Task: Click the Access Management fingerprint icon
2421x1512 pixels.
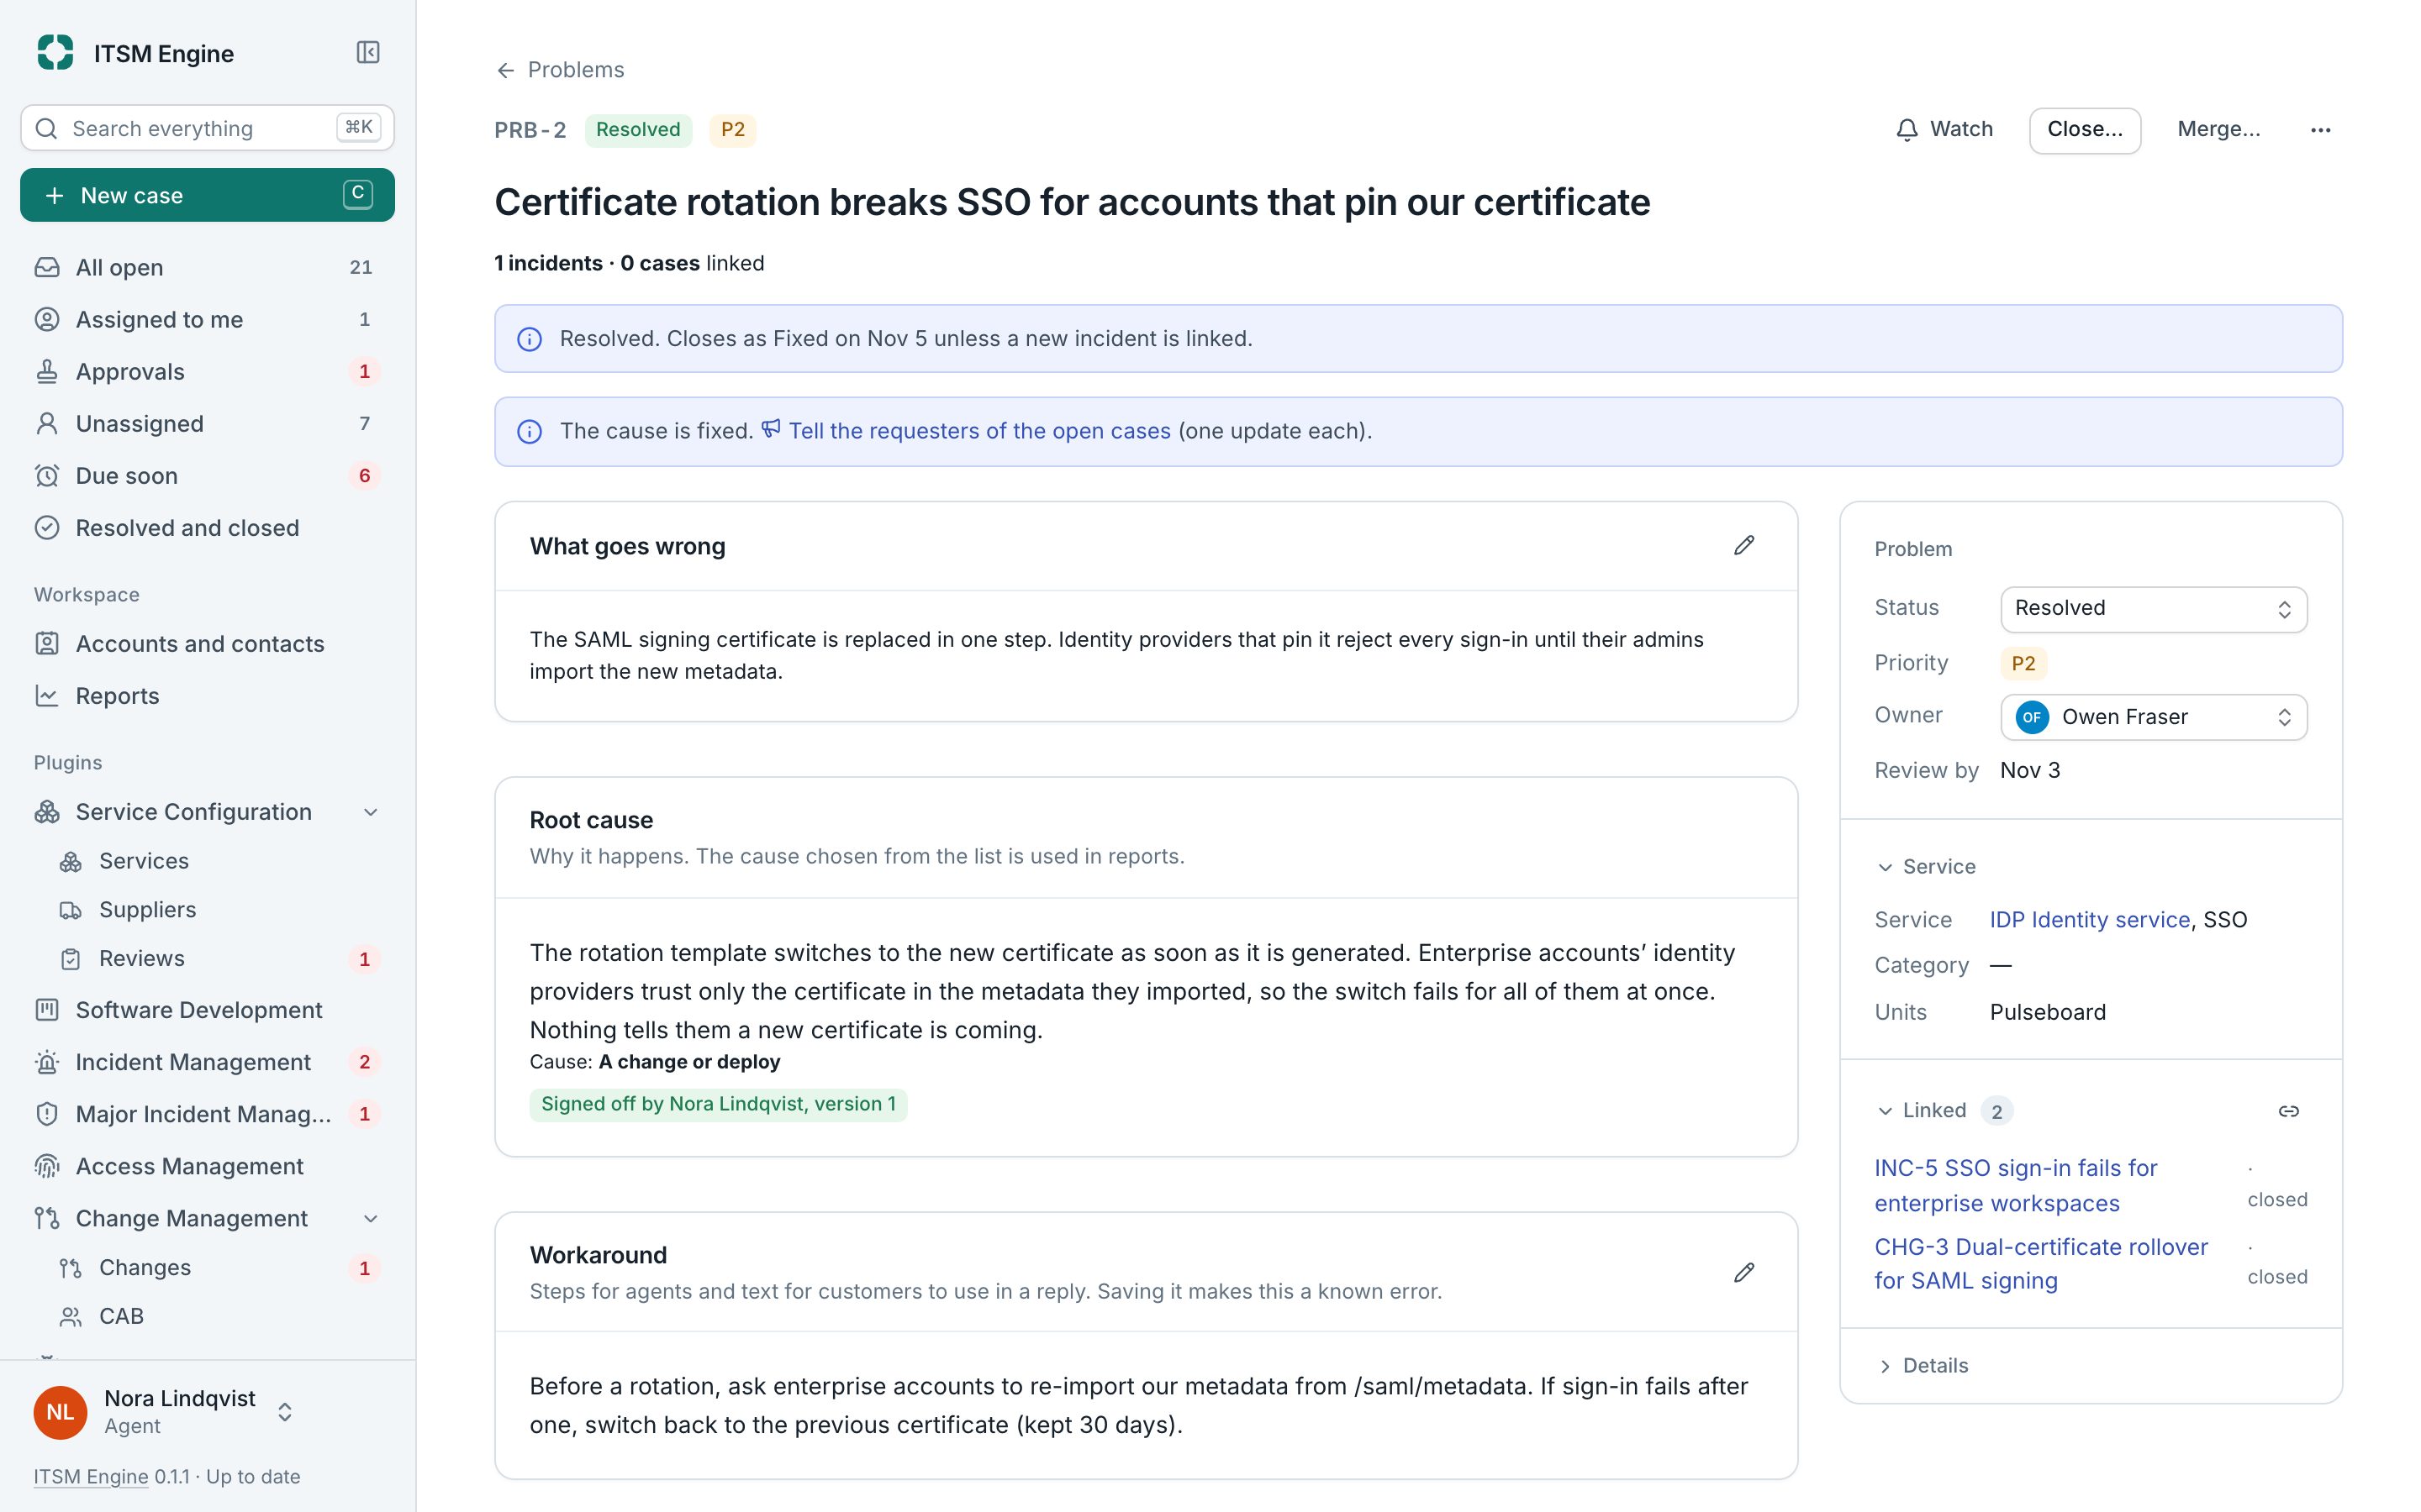Action: pyautogui.click(x=47, y=1166)
